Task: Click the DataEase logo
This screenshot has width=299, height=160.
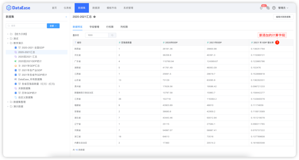Action: [18, 8]
